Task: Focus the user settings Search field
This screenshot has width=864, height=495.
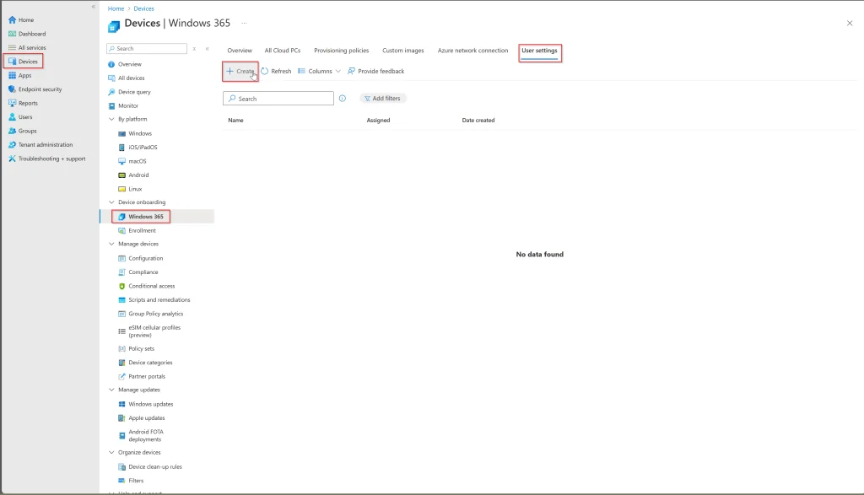Action: click(x=278, y=99)
